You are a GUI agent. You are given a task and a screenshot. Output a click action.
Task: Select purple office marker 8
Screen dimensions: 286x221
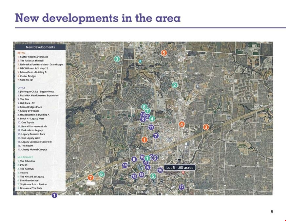[x=134, y=159]
